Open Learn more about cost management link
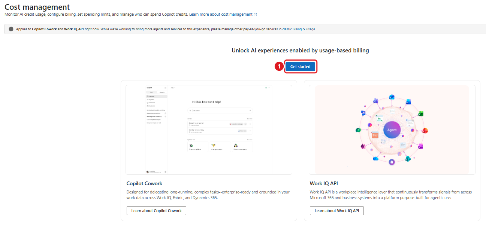The width and height of the screenshot is (486, 232). 221,14
